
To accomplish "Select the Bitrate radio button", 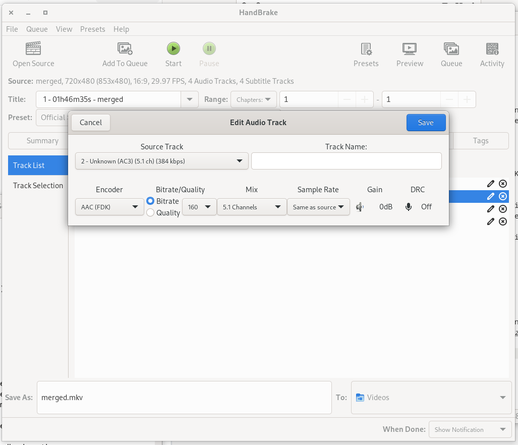I will [150, 201].
